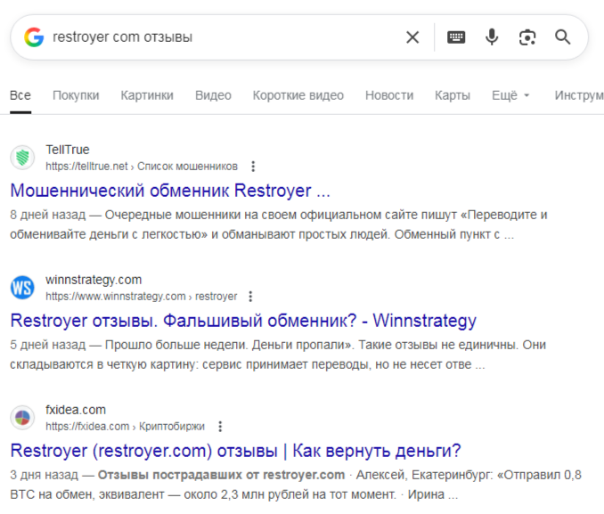This screenshot has height=514, width=604.
Task: Open Restroyer отзывы Winnstrategy result link
Action: [x=243, y=321]
